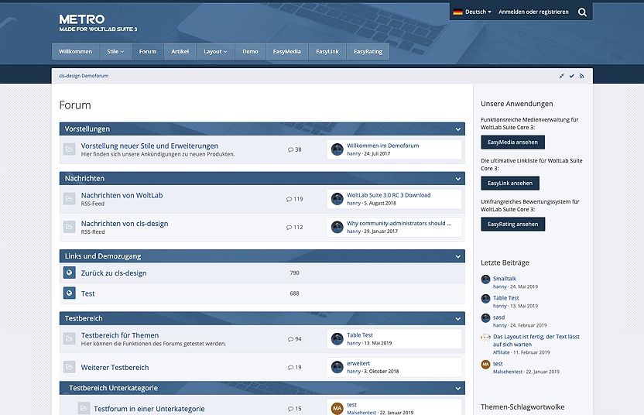Mark all forums read checkmark icon
Screen dimensions: 644x415
[x=571, y=76]
